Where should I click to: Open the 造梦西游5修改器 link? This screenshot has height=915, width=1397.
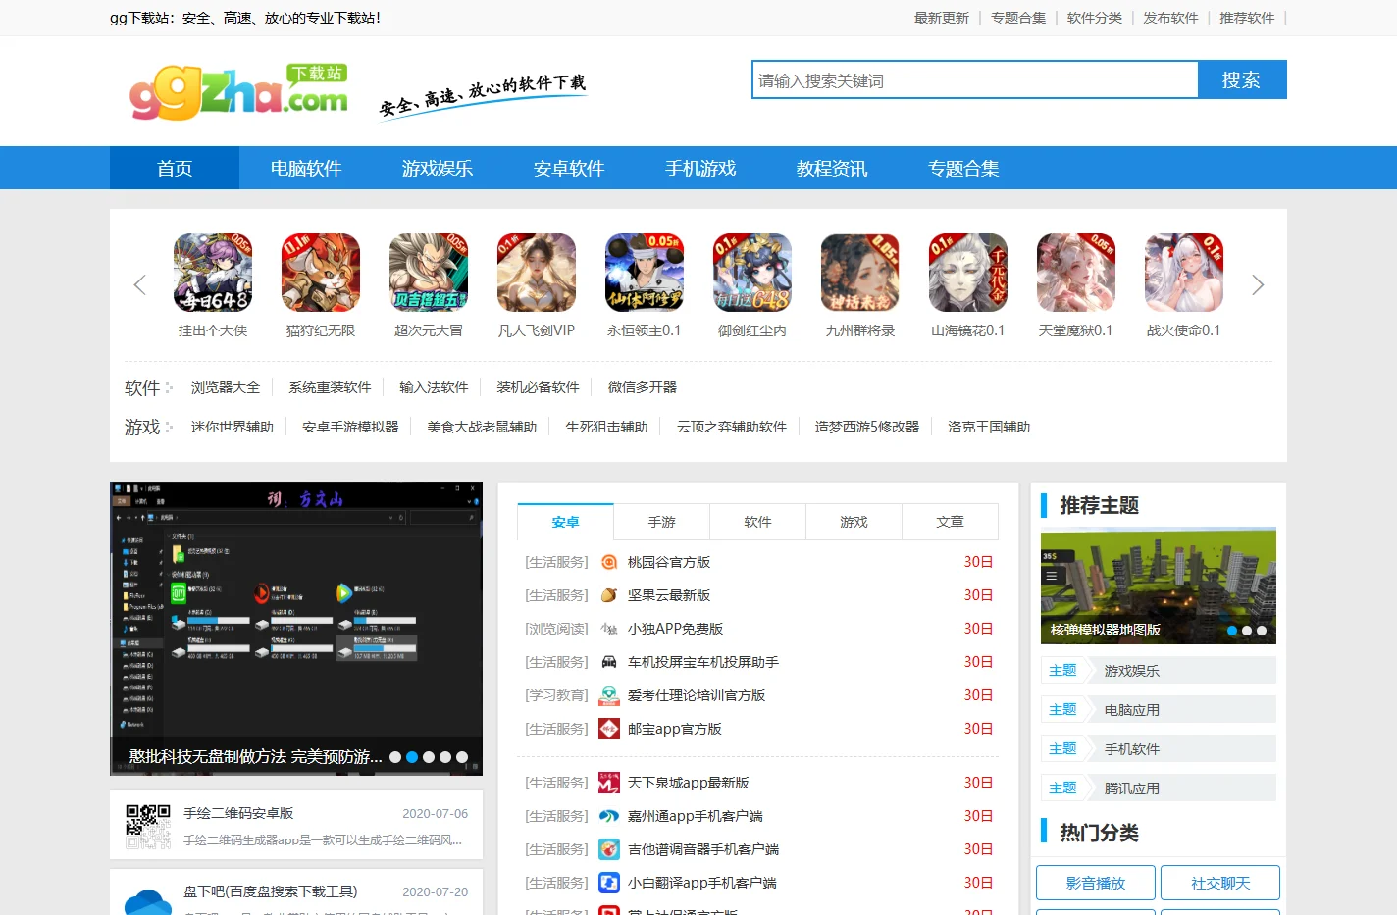(867, 427)
